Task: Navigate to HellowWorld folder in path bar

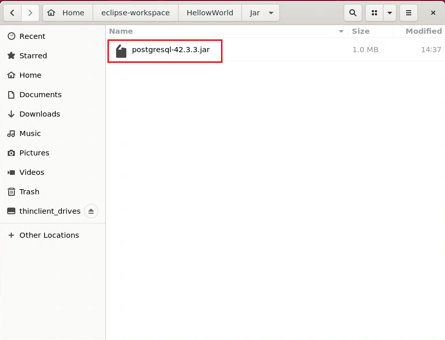Action: pos(210,13)
